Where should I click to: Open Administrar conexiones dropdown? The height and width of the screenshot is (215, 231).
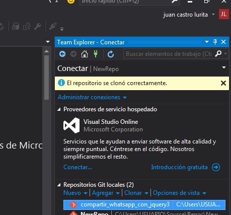tap(92, 97)
